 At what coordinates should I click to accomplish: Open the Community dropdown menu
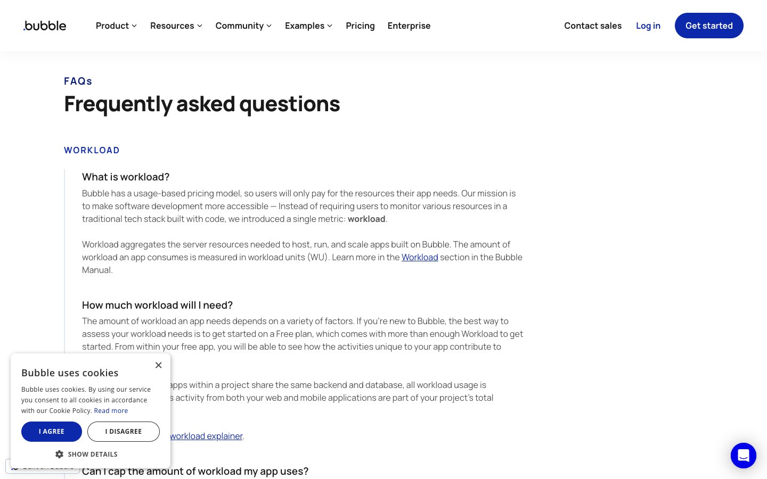[x=243, y=26]
